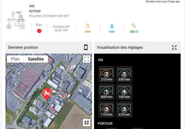185x129 pixels.
Task: Select the 33l/min hydraulic setting tile
Action: [x=124, y=74]
